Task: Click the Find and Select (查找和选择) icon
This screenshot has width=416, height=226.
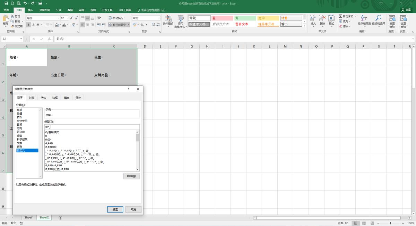Action: pos(378,19)
